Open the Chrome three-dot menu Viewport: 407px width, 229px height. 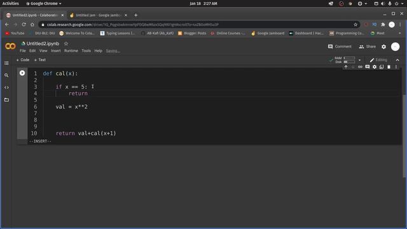400,24
